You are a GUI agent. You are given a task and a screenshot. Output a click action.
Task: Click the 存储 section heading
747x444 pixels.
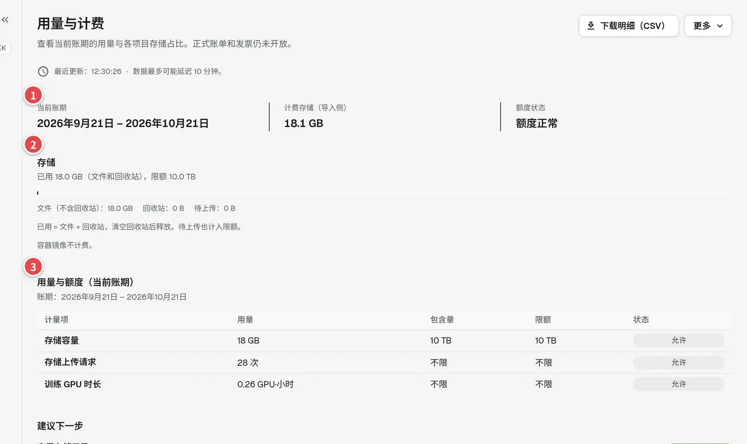click(46, 162)
